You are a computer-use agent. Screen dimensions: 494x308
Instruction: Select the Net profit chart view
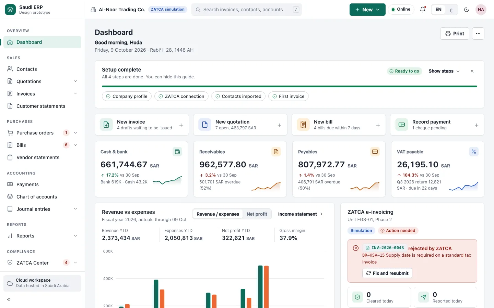coord(257,214)
